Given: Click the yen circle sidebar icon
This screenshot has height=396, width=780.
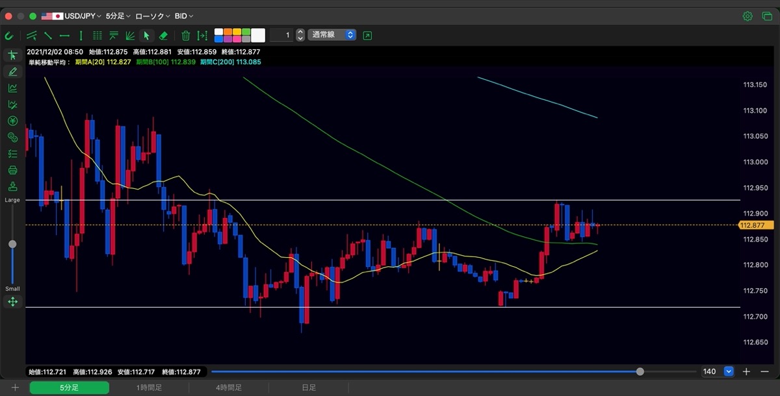Looking at the screenshot, I should tap(12, 121).
